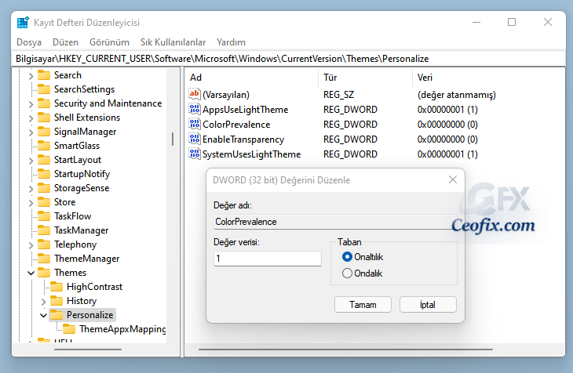Viewport: 573px width, 373px height.
Task: Click the Veri column header
Action: pos(488,78)
